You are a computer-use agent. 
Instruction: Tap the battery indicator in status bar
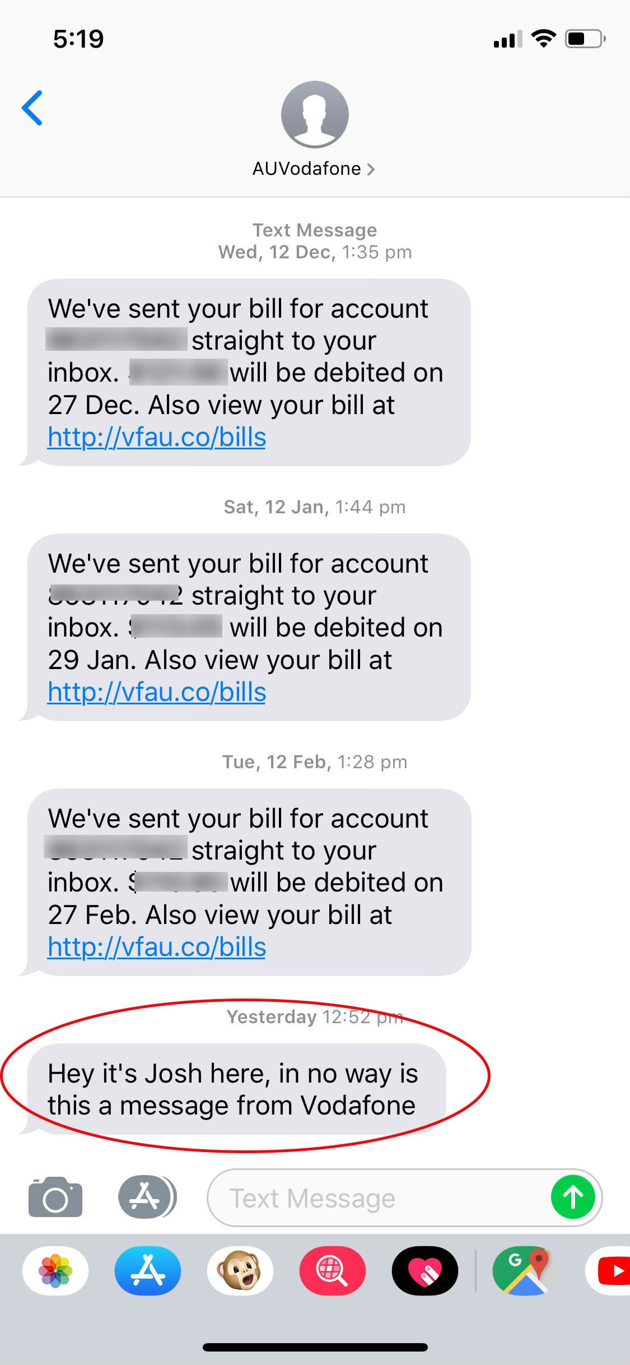(581, 38)
